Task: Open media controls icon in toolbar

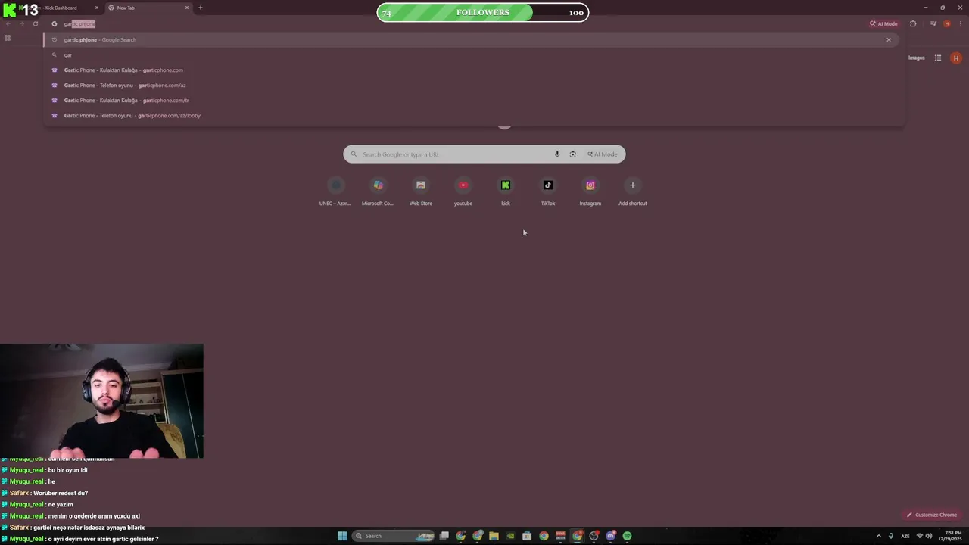Action: [x=933, y=23]
